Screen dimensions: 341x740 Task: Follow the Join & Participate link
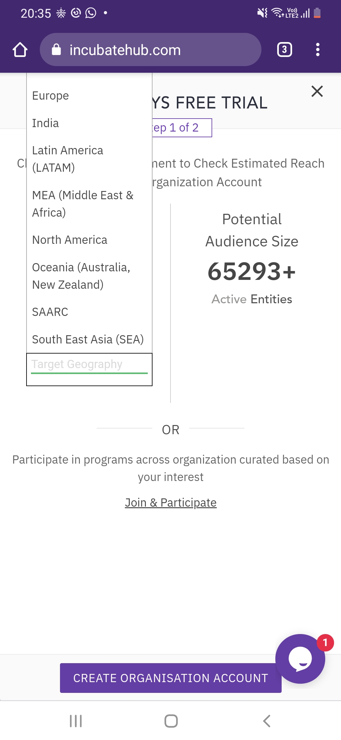170,503
